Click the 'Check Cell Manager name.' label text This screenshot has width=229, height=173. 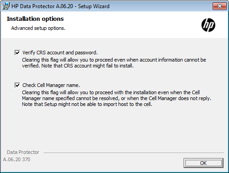click(51, 85)
